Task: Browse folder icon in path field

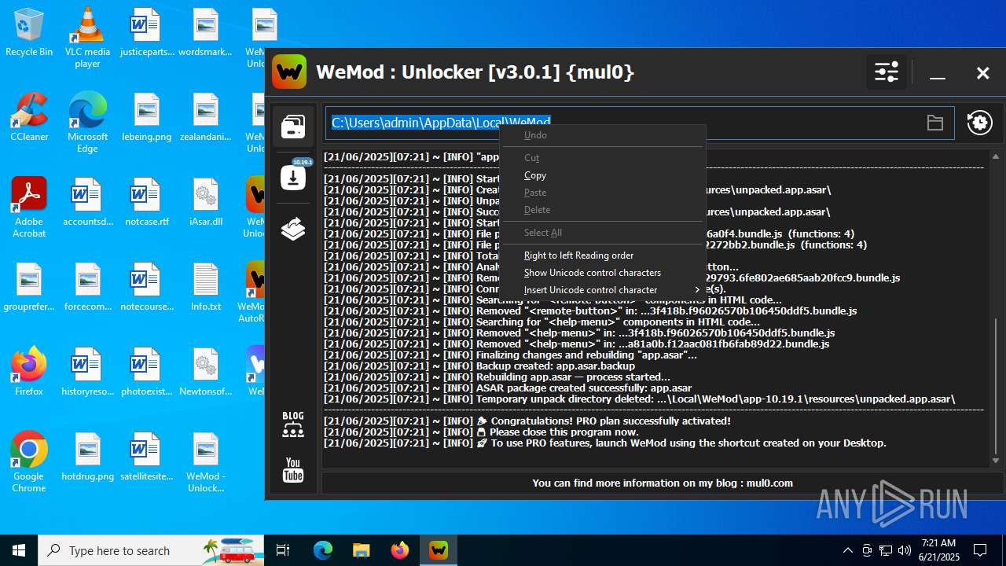Action: [x=934, y=123]
